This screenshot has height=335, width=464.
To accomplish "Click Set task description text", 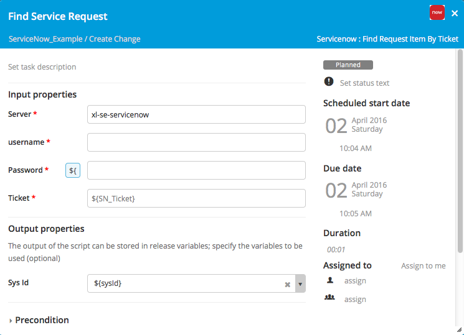I will point(42,67).
